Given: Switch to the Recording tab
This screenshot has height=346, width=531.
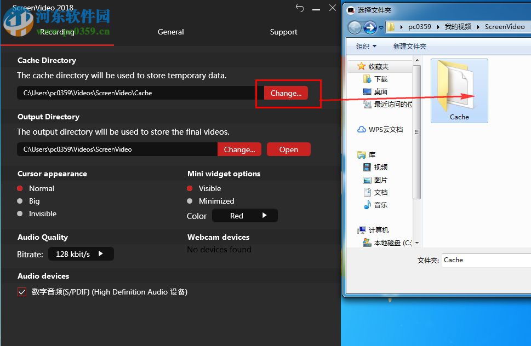Looking at the screenshot, I should (x=57, y=32).
